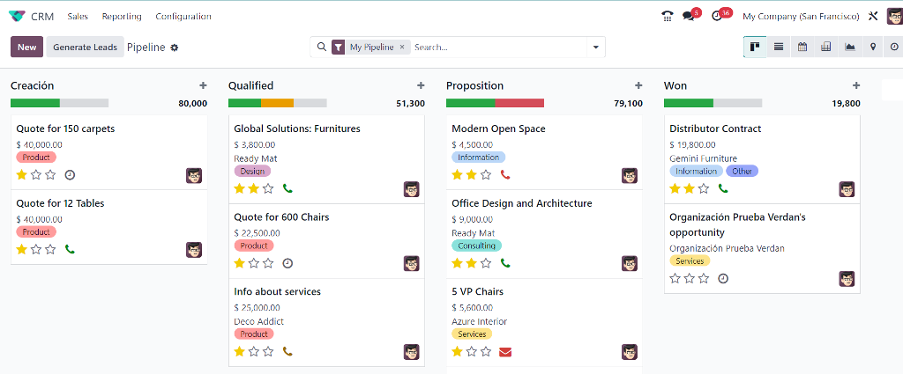Set third star on Modern Open Space
Viewport: 903px width, 374px height.
pos(486,174)
